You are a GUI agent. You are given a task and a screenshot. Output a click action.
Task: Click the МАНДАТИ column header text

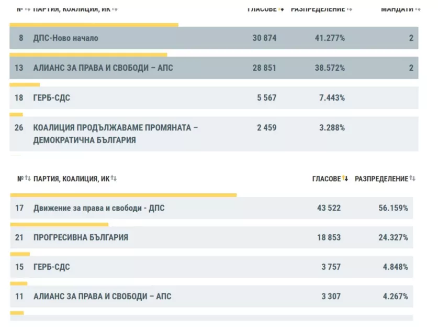tap(397, 9)
